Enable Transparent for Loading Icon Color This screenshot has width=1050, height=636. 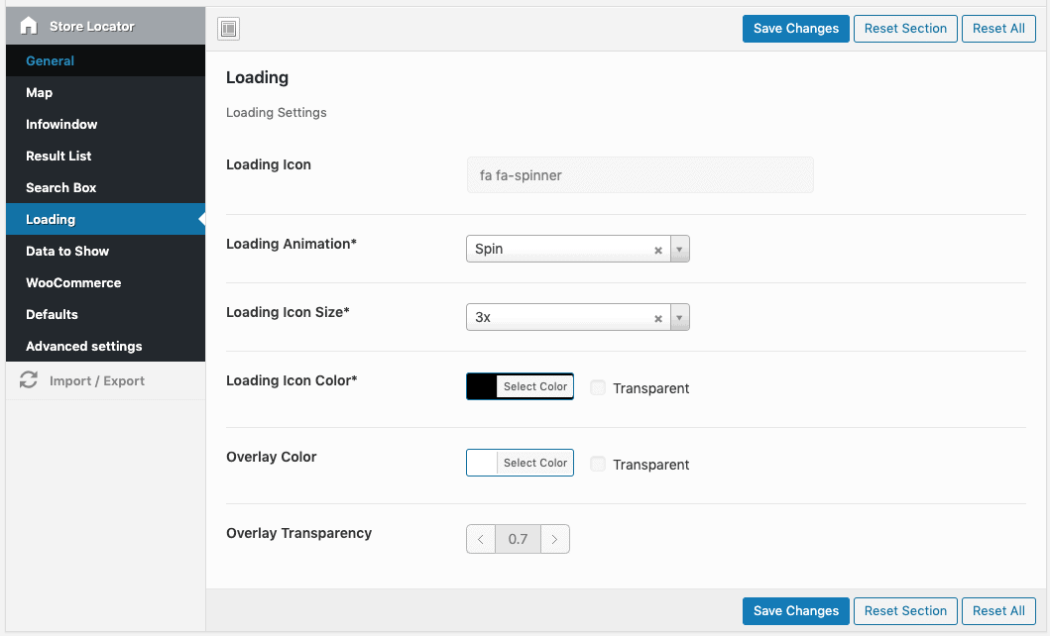pyautogui.click(x=598, y=388)
